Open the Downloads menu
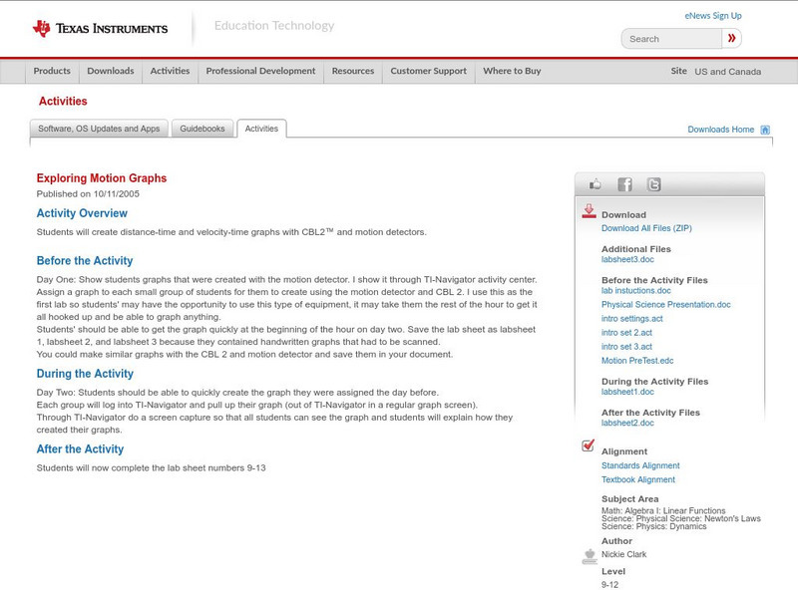Viewport: 798px width, 590px height. [x=111, y=71]
